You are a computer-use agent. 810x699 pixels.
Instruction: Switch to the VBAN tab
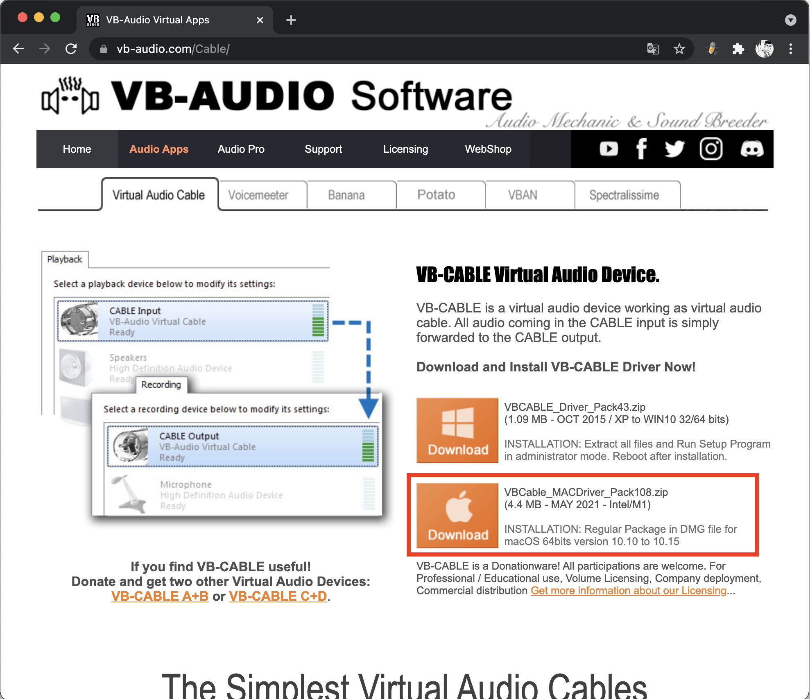[530, 195]
